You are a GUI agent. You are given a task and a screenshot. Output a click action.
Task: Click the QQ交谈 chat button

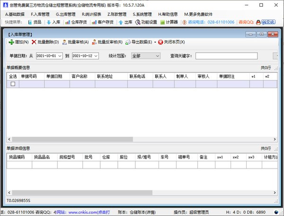click(x=268, y=22)
